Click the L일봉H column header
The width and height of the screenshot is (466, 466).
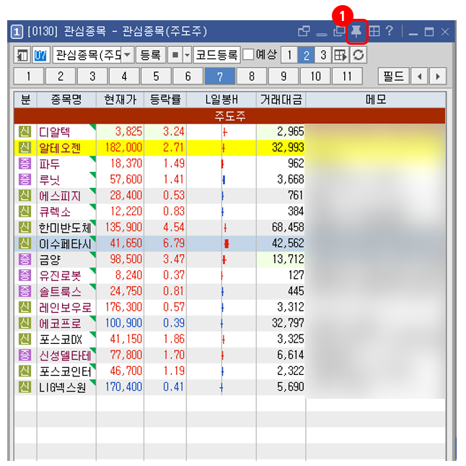point(221,100)
